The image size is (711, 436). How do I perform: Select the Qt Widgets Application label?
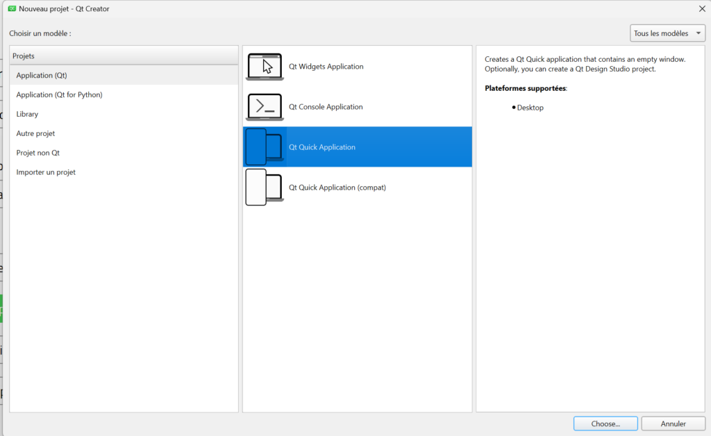point(326,67)
